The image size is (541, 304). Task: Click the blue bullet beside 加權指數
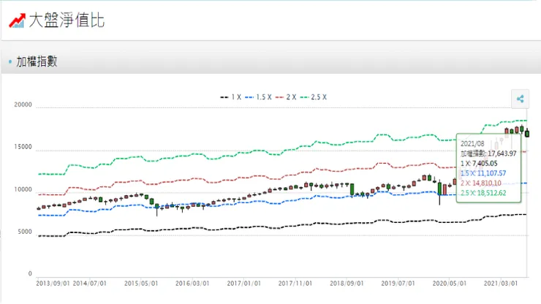pyautogui.click(x=10, y=62)
